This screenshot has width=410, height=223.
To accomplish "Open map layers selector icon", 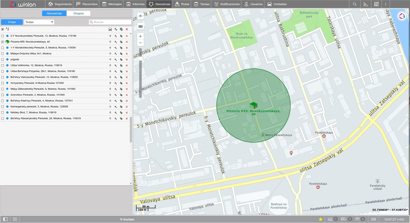I will click(140, 26).
